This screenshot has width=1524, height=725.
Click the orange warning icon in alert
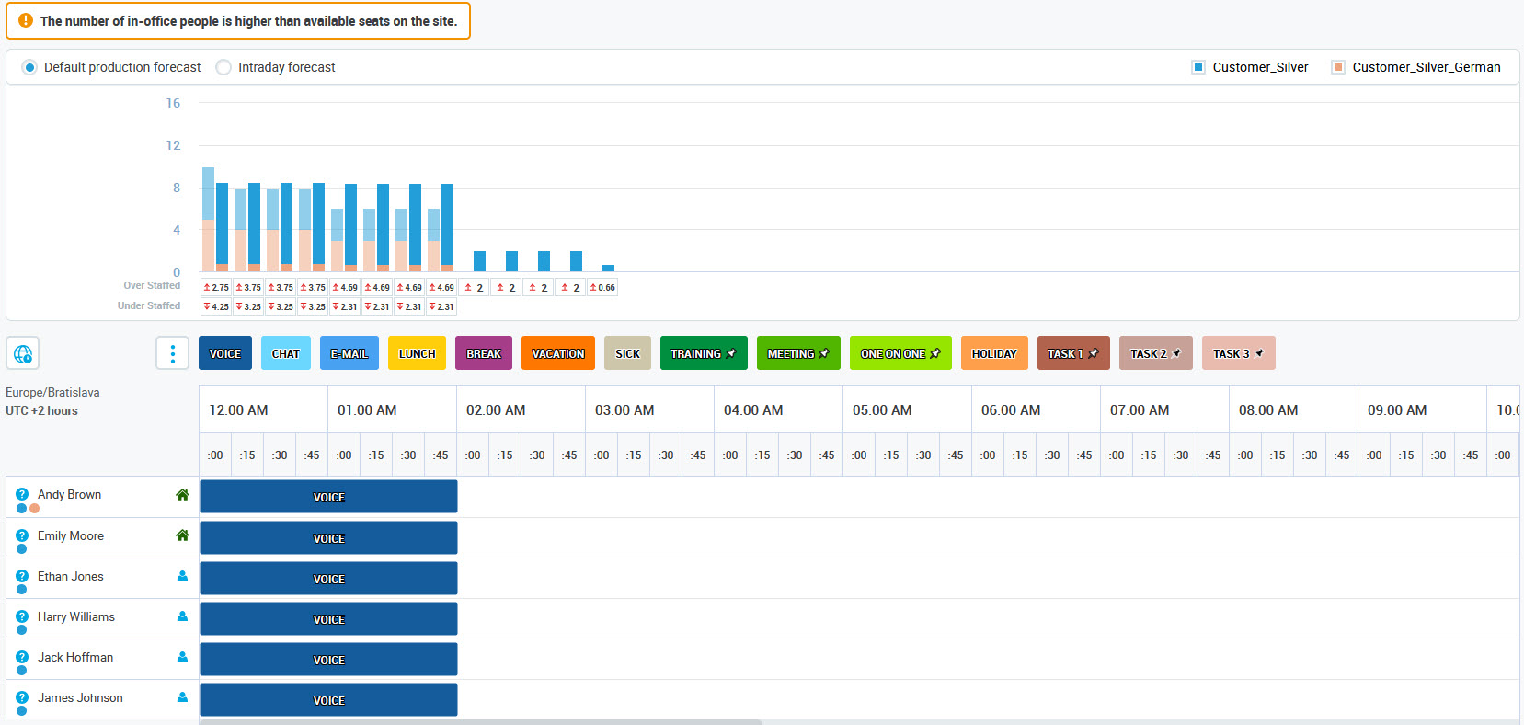tap(26, 20)
